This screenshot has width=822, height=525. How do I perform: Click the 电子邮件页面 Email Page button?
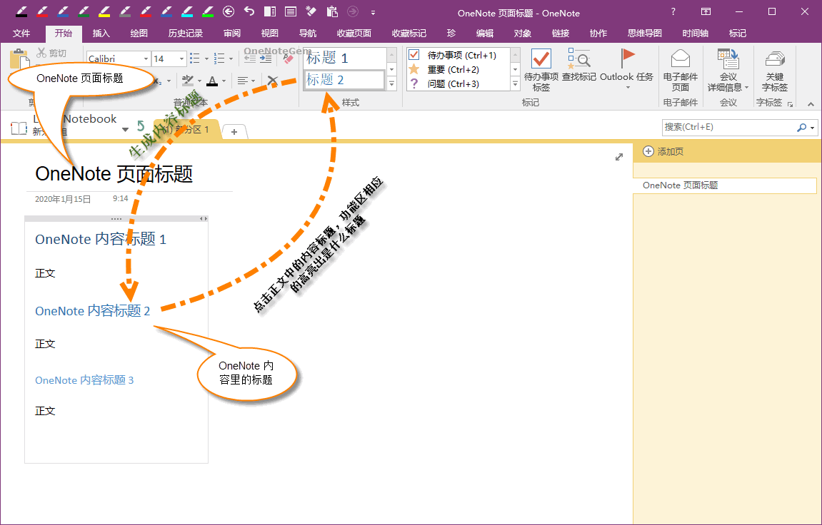tap(680, 70)
